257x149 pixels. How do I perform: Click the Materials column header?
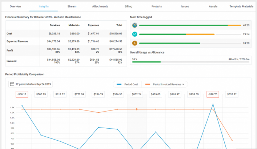pos(74,25)
